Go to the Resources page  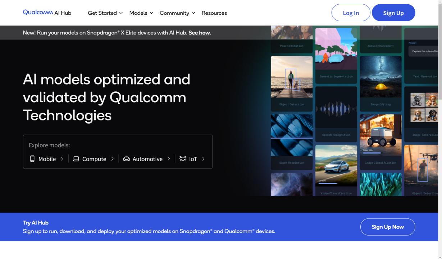pos(214,13)
